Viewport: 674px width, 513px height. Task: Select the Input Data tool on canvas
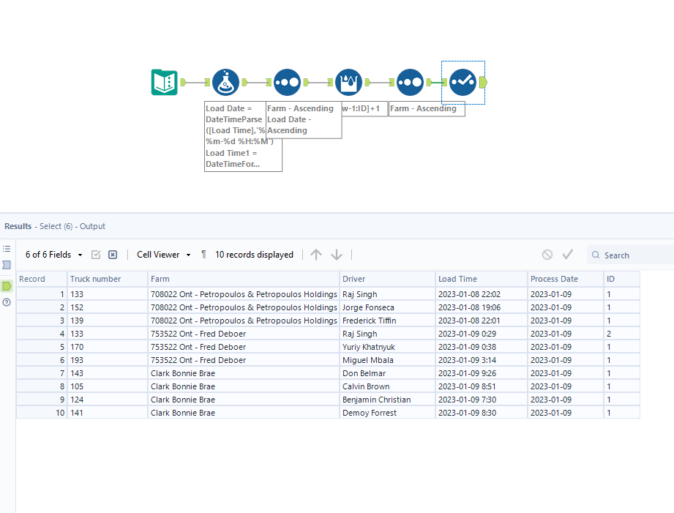[x=164, y=82]
